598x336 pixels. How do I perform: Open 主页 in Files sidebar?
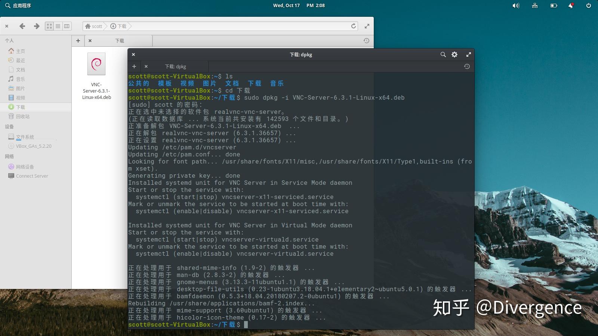[x=36, y=51]
